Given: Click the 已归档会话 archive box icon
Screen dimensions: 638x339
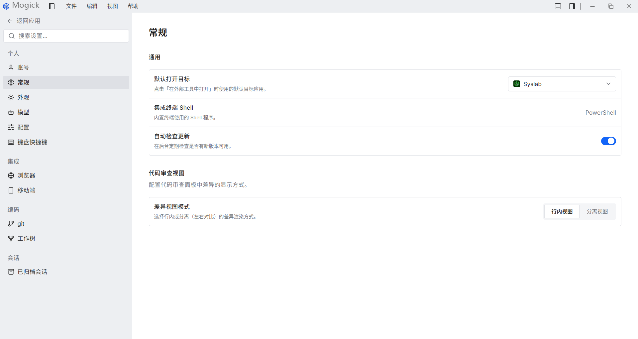Looking at the screenshot, I should click(x=11, y=272).
